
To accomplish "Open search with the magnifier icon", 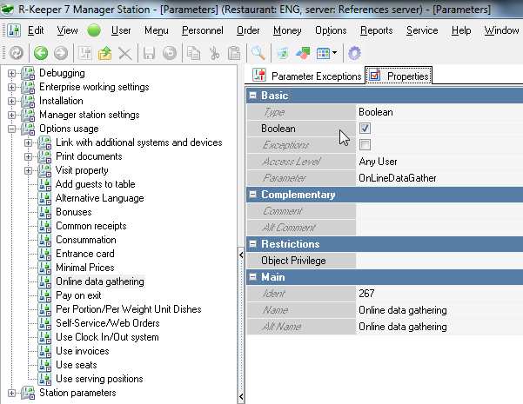I will [258, 53].
